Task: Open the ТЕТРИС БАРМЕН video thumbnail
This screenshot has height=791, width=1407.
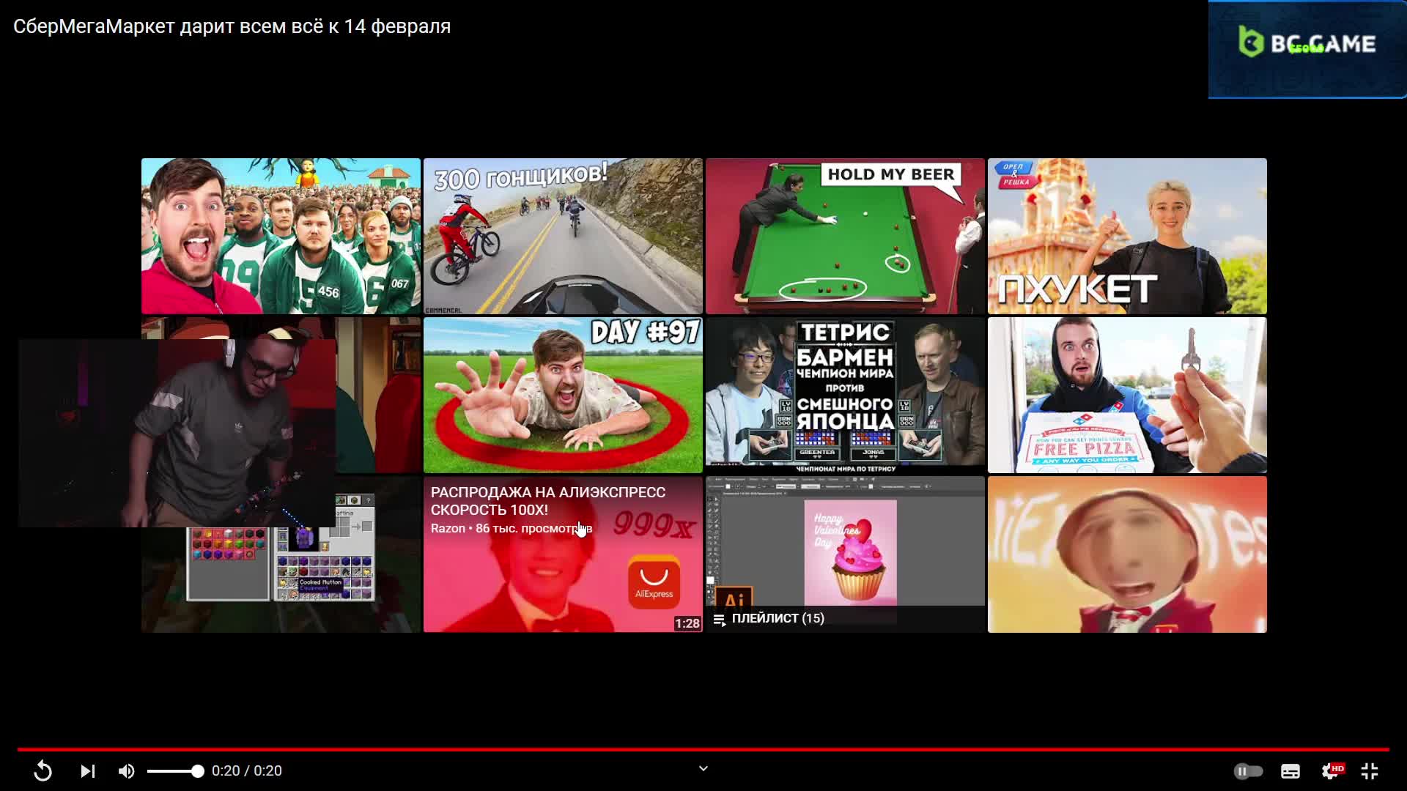Action: pyautogui.click(x=845, y=395)
